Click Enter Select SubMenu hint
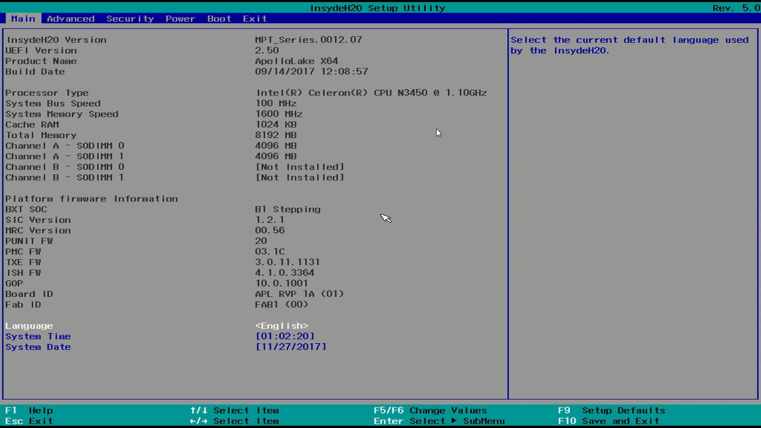 439,421
